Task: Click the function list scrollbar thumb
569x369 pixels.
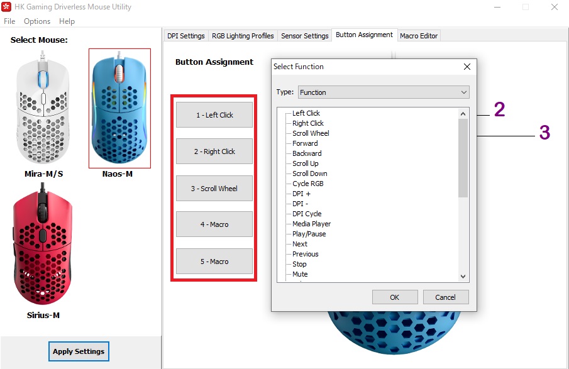Action: coord(463,158)
